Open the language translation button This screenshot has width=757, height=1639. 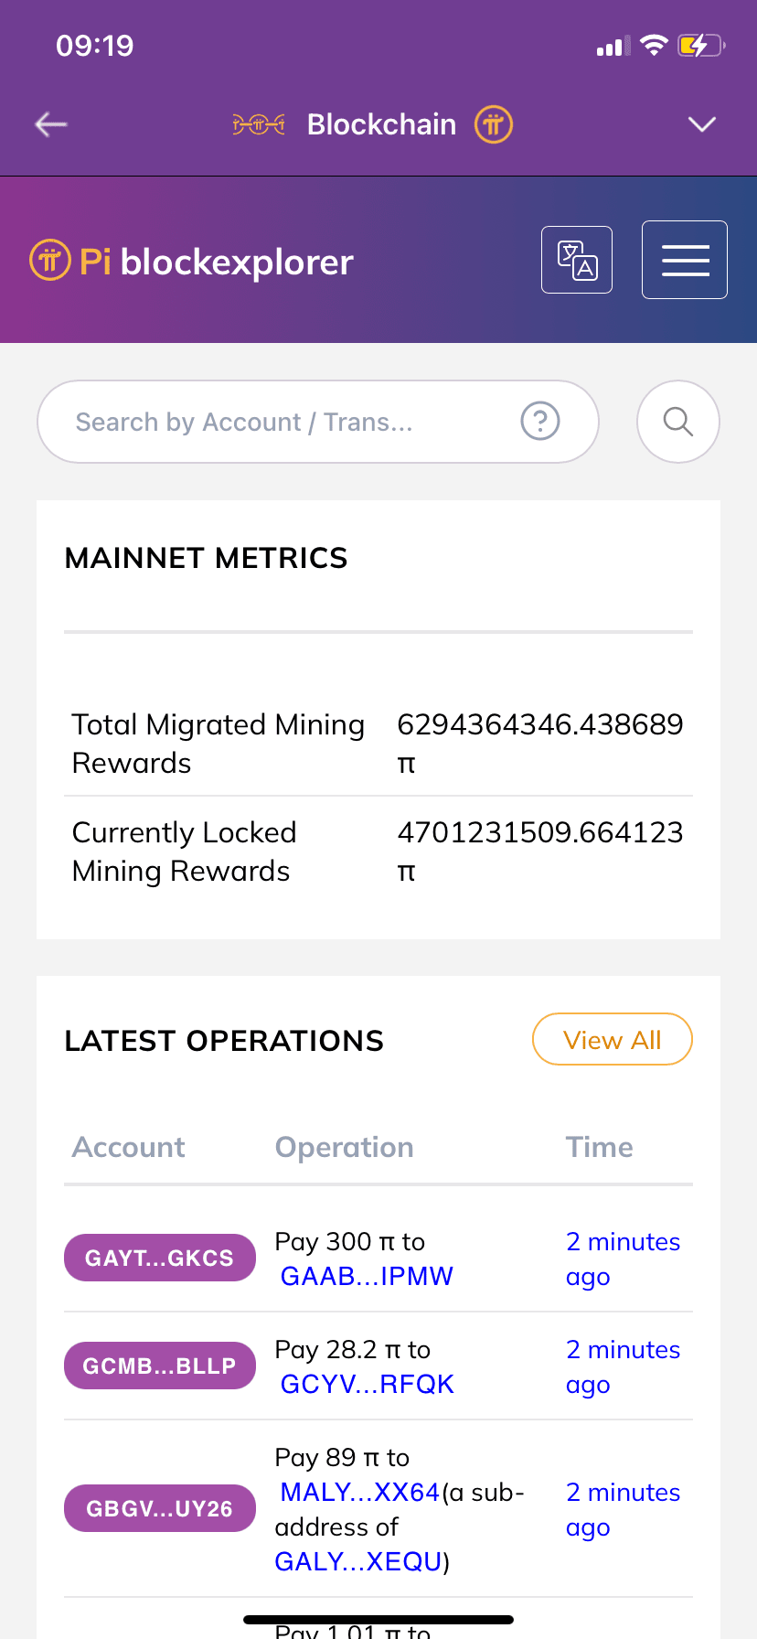(x=577, y=260)
